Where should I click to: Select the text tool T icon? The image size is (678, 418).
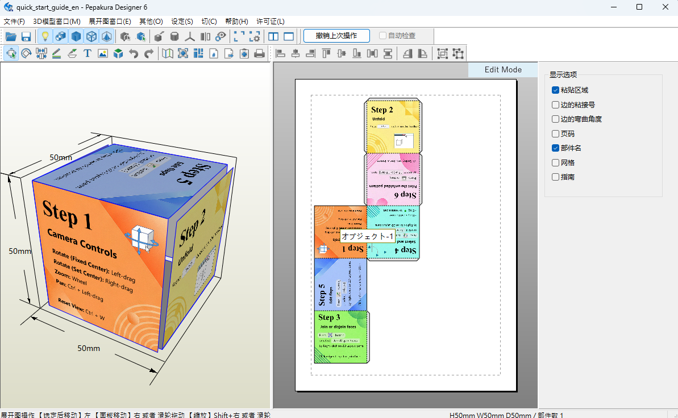(88, 53)
